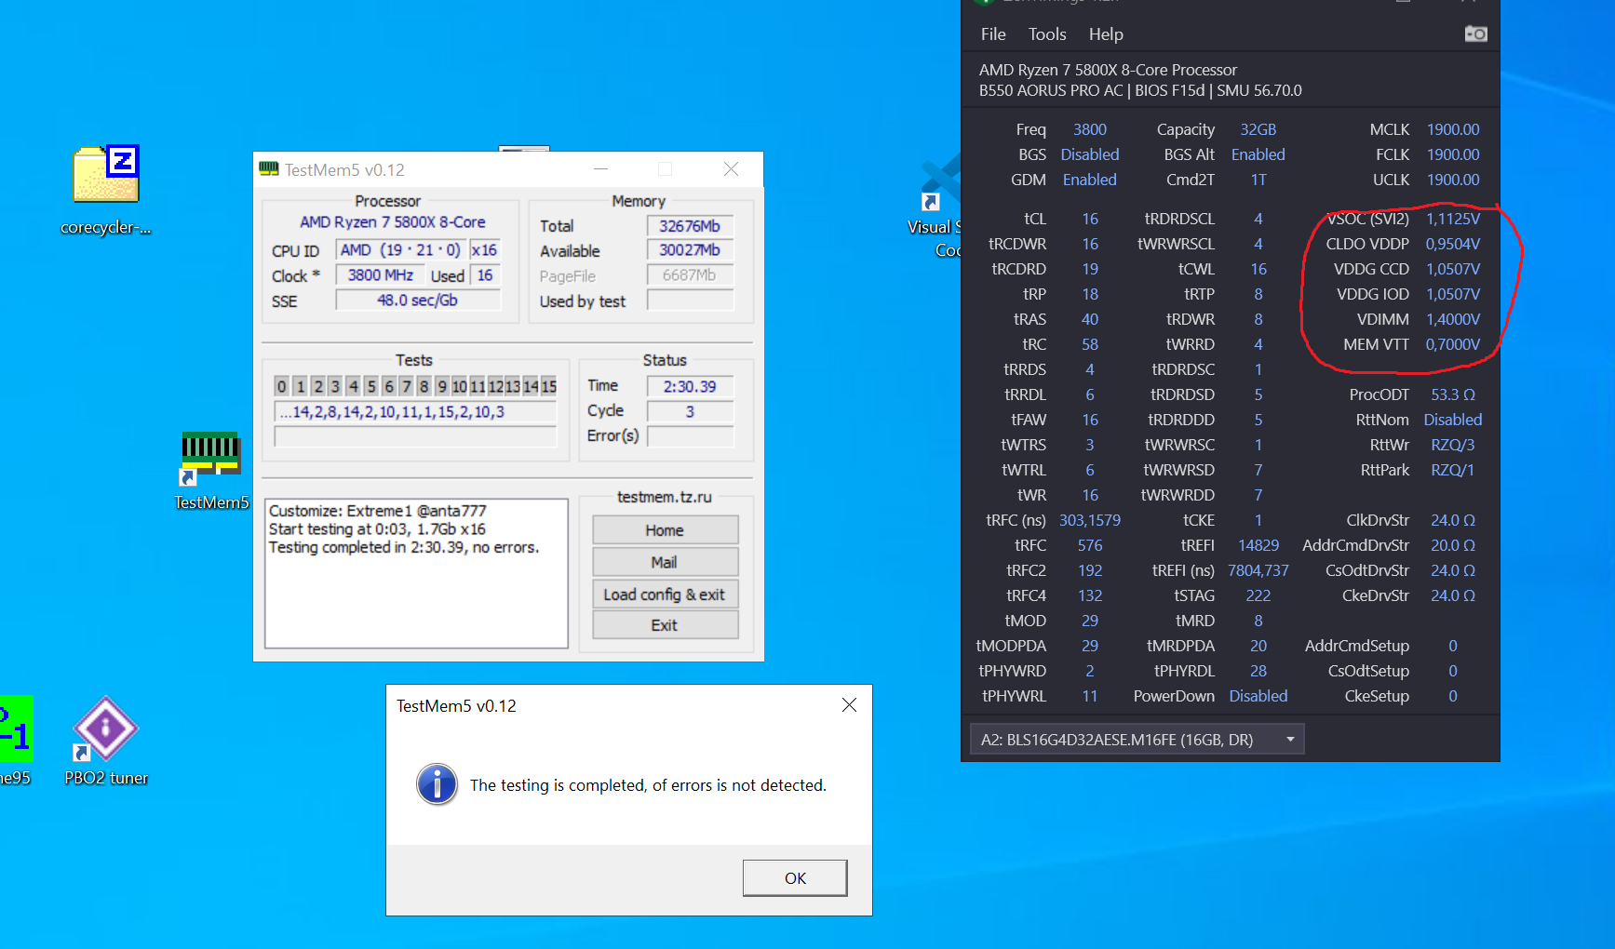Click the BGS value Disabled
The width and height of the screenshot is (1615, 949).
[x=1090, y=154]
